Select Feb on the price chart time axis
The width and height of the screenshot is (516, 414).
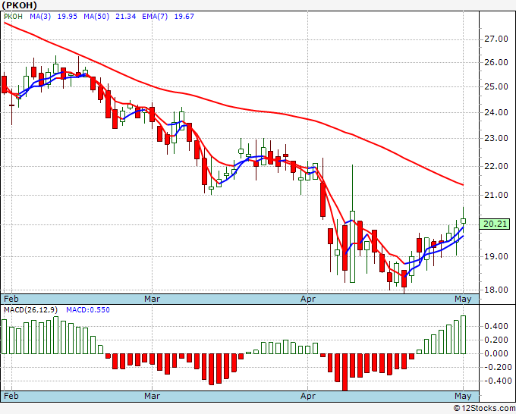click(11, 299)
